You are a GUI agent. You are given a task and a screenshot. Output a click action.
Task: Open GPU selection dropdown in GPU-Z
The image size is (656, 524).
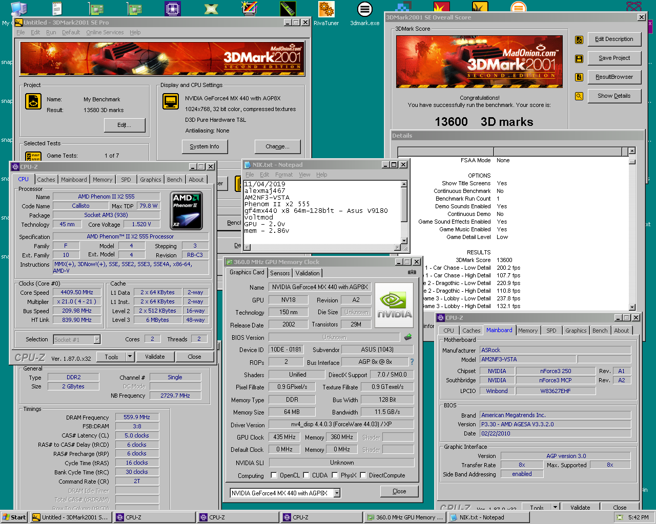pyautogui.click(x=337, y=493)
